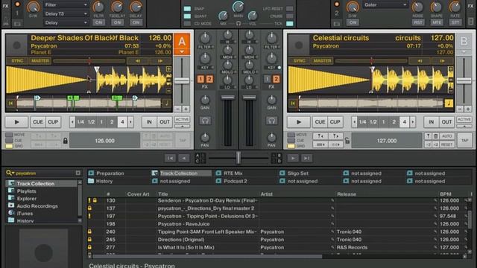The height and width of the screenshot is (268, 477).
Task: Toggle SYNC on Deck B
Action: pos(300,61)
